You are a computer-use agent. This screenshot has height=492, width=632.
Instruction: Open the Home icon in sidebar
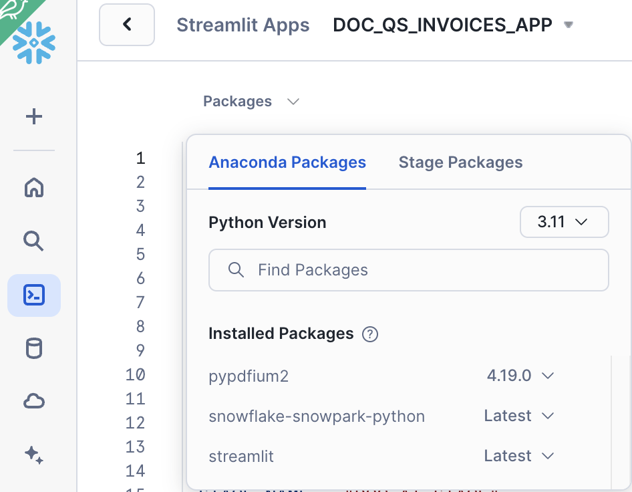(x=34, y=189)
